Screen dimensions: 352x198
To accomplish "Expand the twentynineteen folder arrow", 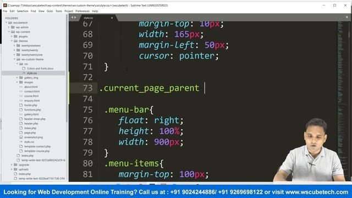I will pos(14,46).
